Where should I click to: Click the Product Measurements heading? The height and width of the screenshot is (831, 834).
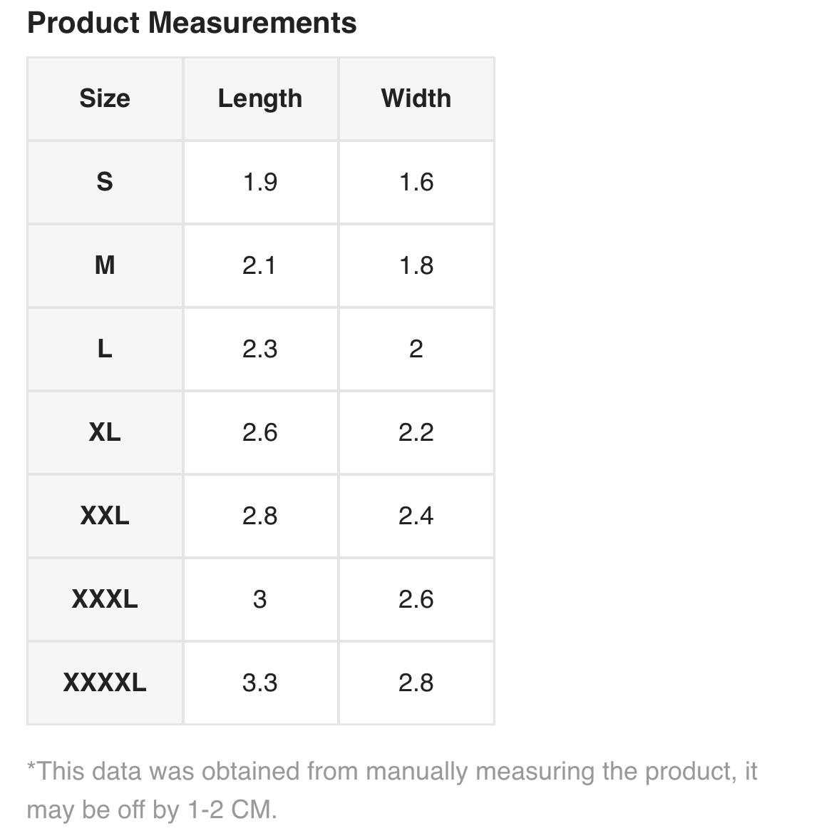pyautogui.click(x=192, y=23)
